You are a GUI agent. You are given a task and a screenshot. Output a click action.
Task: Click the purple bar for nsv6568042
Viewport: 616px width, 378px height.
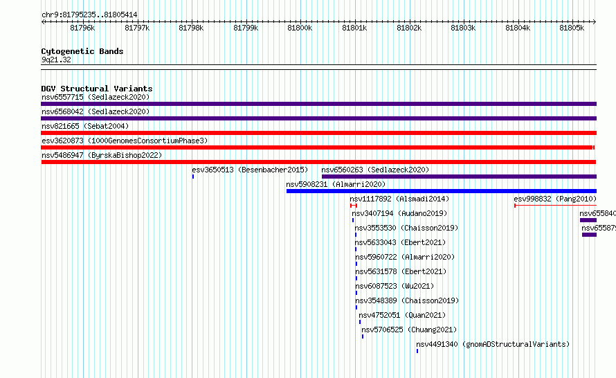pos(318,118)
